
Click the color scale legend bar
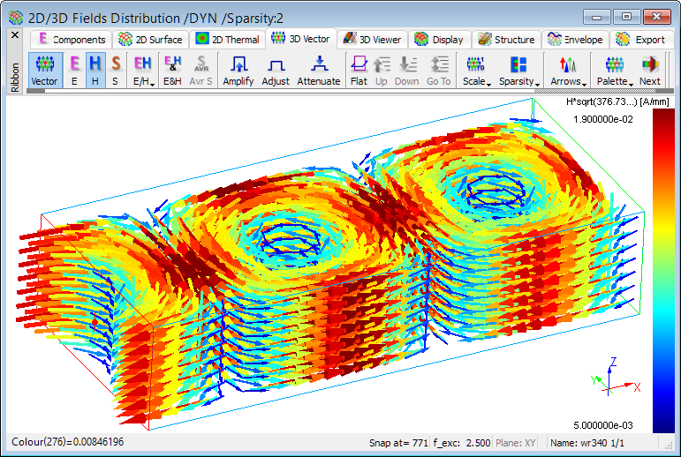[x=662, y=272]
